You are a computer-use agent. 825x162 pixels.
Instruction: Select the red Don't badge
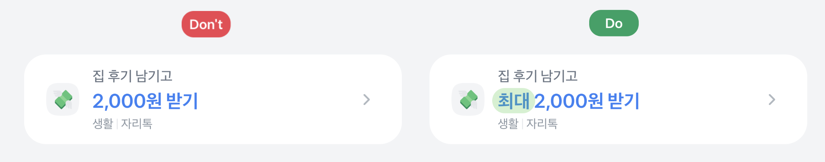[206, 24]
